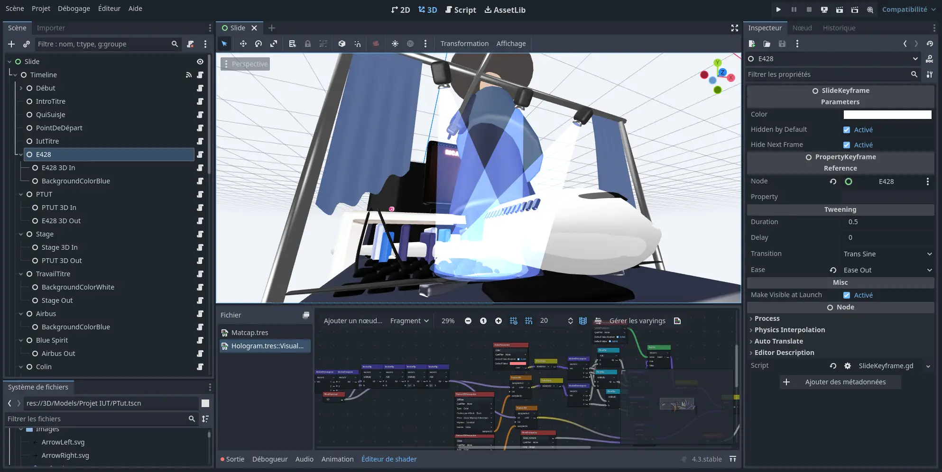Image resolution: width=942 pixels, height=472 pixels.
Task: Reset the Ease property to default
Action: pos(833,270)
